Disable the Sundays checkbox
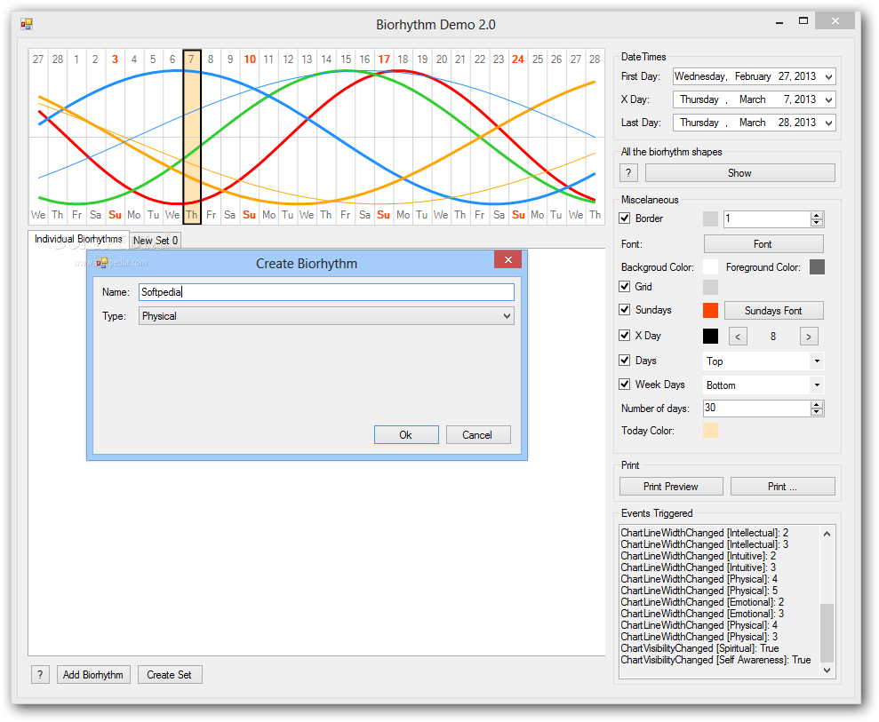 (625, 309)
